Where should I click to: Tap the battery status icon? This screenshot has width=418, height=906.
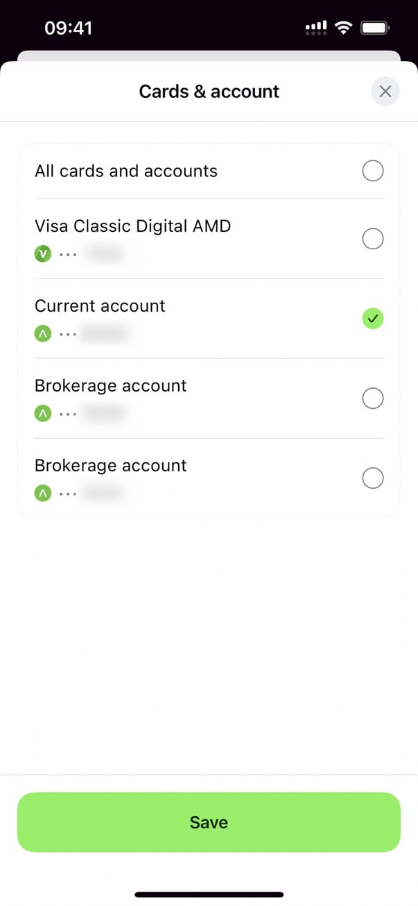(376, 28)
